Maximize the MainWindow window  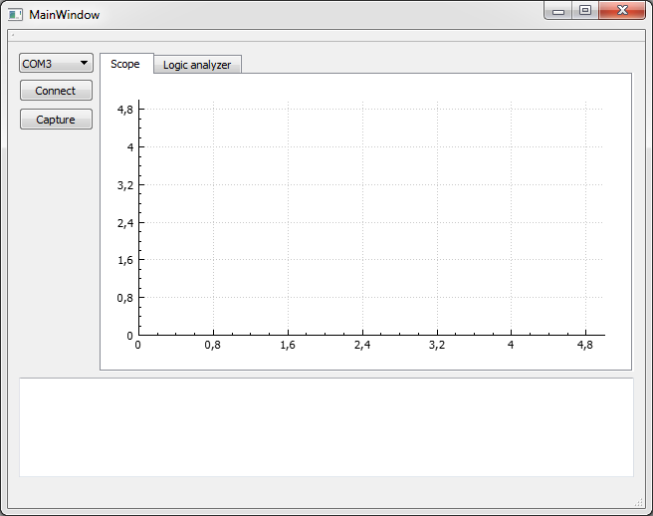pos(585,11)
